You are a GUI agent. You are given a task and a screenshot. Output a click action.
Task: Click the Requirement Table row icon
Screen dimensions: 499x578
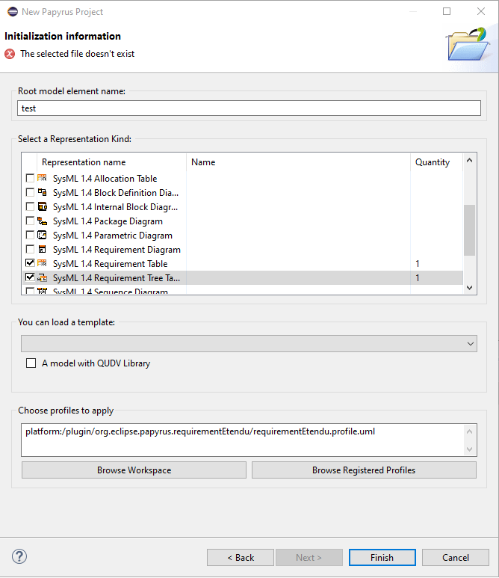tap(42, 263)
